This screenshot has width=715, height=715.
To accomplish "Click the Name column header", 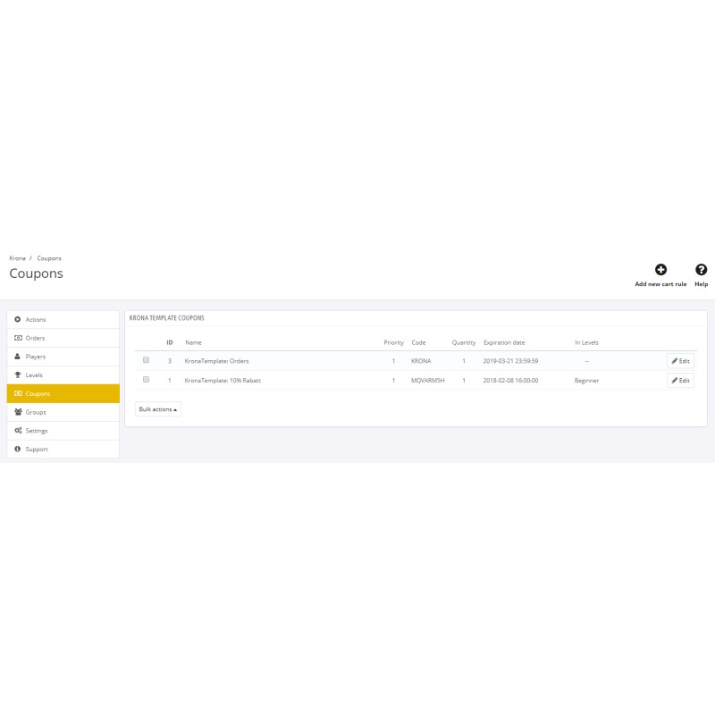I will coord(193,342).
